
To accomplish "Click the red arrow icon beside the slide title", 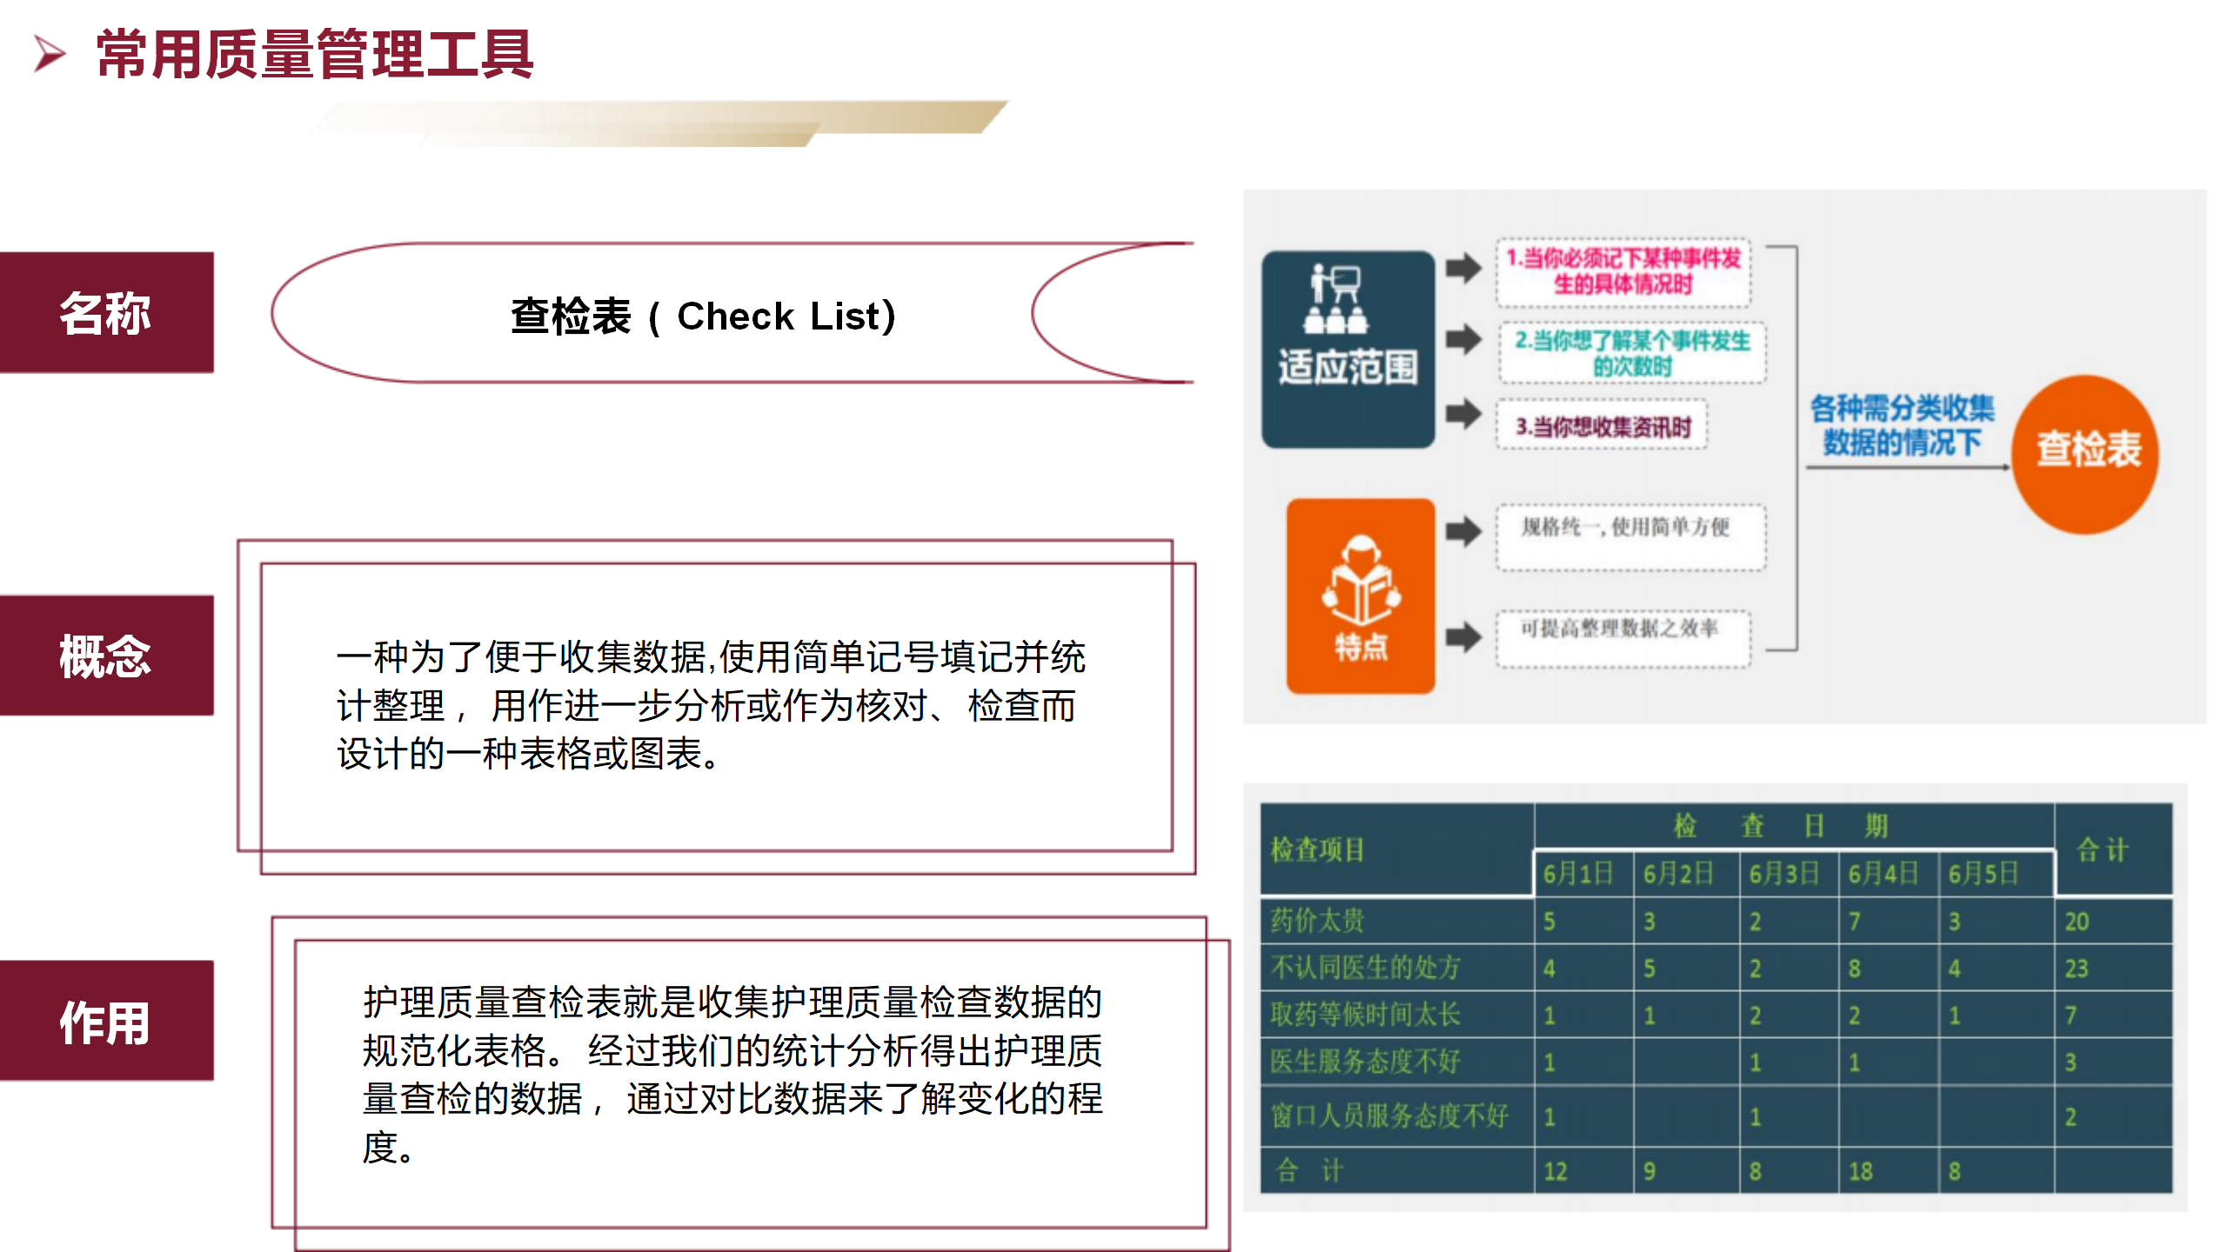I will pos(50,54).
